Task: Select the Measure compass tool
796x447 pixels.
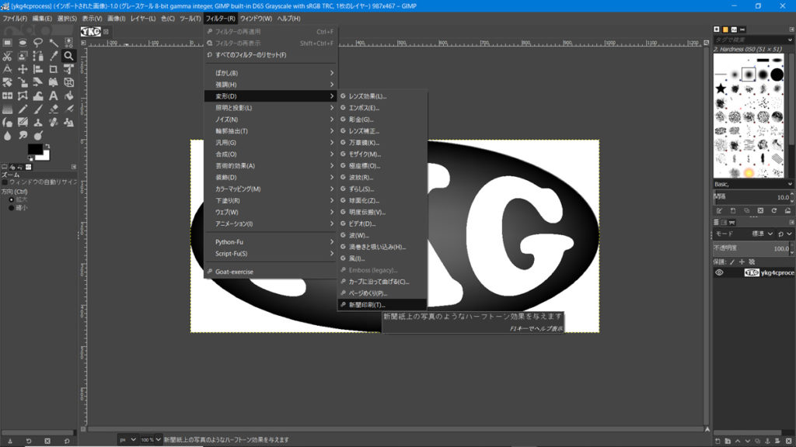Action: point(7,69)
